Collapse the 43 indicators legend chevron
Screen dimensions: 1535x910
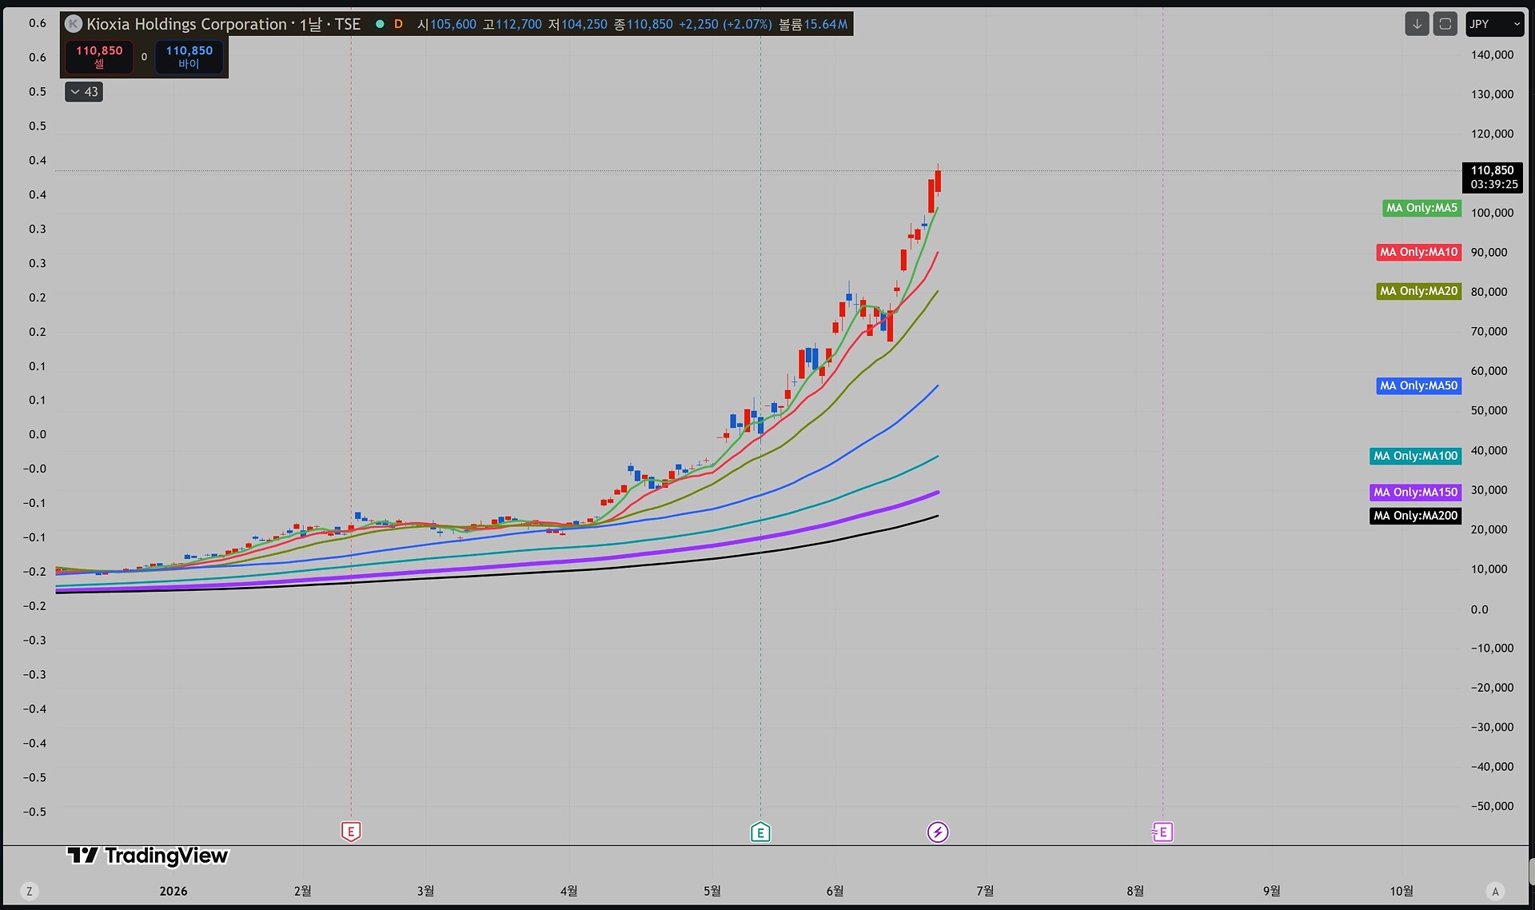(84, 92)
